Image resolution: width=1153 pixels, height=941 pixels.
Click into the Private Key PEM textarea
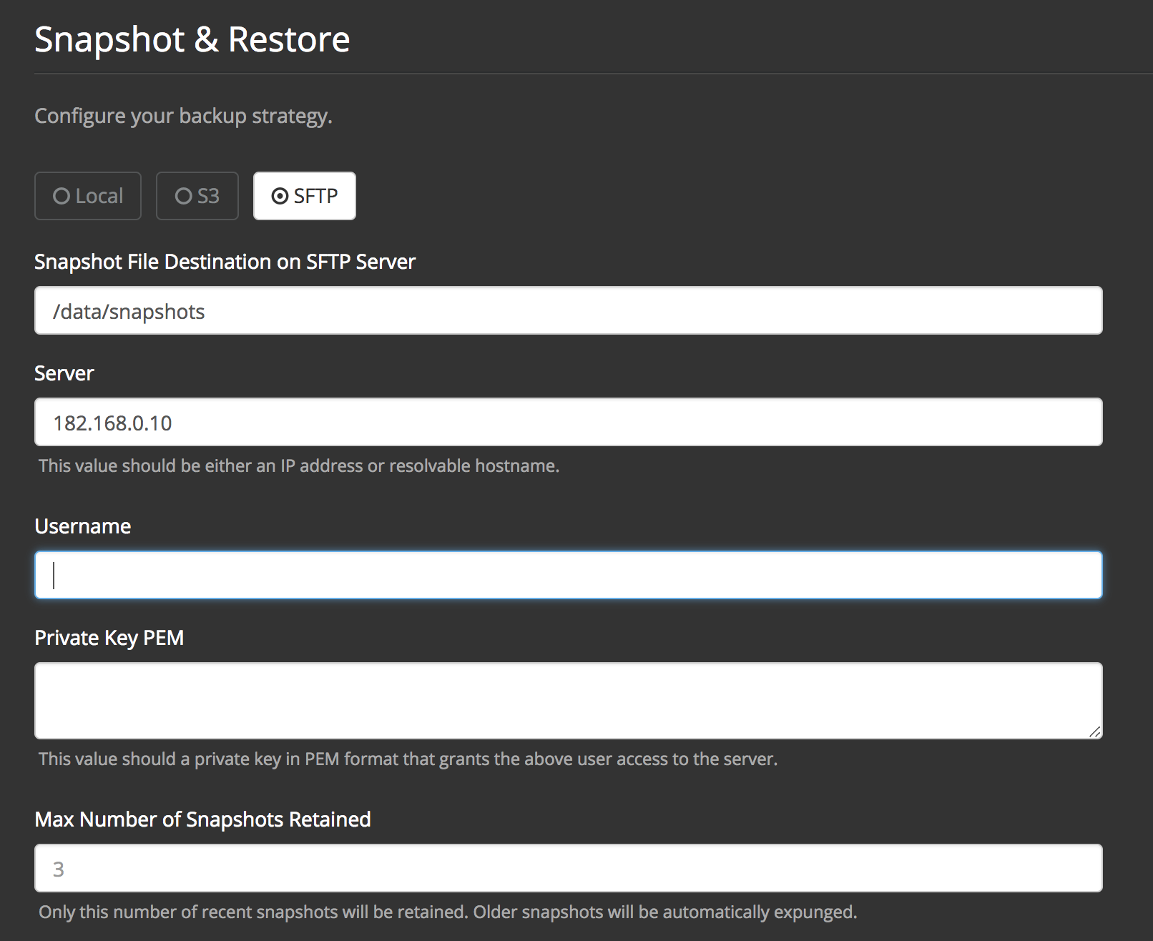pyautogui.click(x=568, y=701)
